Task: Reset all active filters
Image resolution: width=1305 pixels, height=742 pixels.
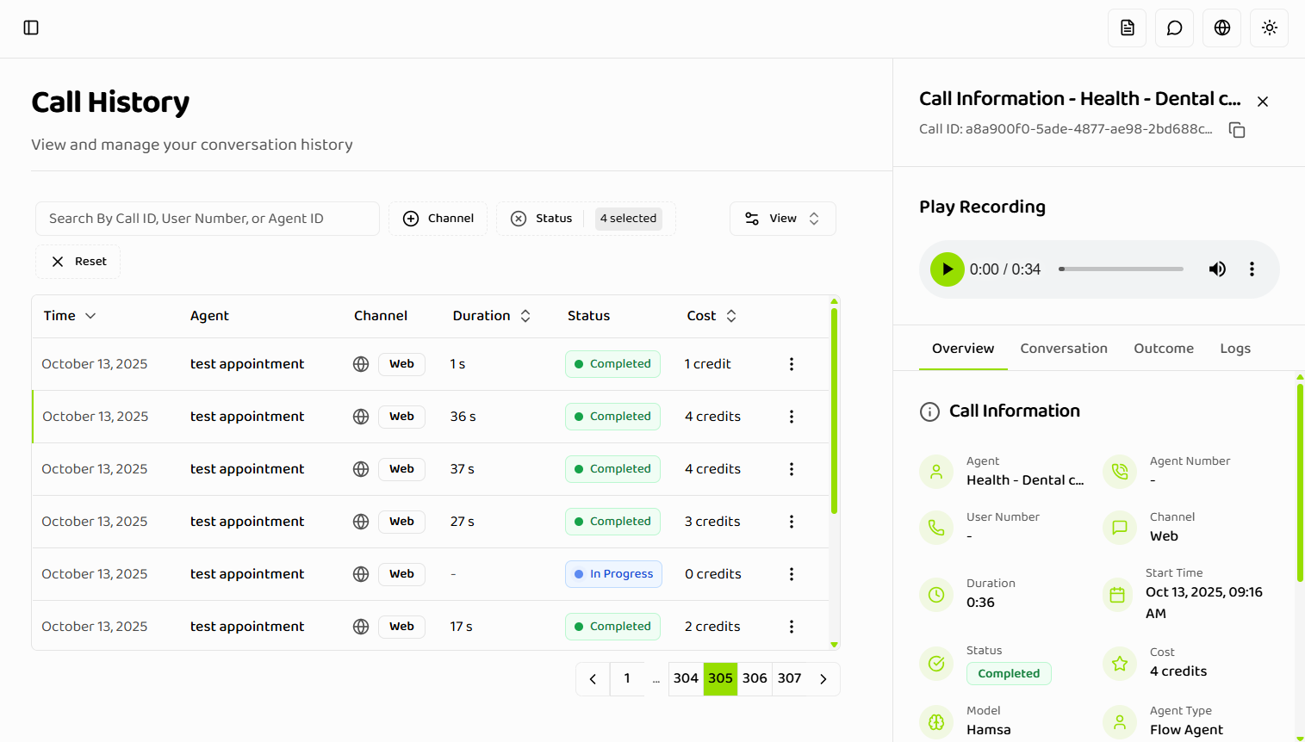Action: click(x=78, y=261)
